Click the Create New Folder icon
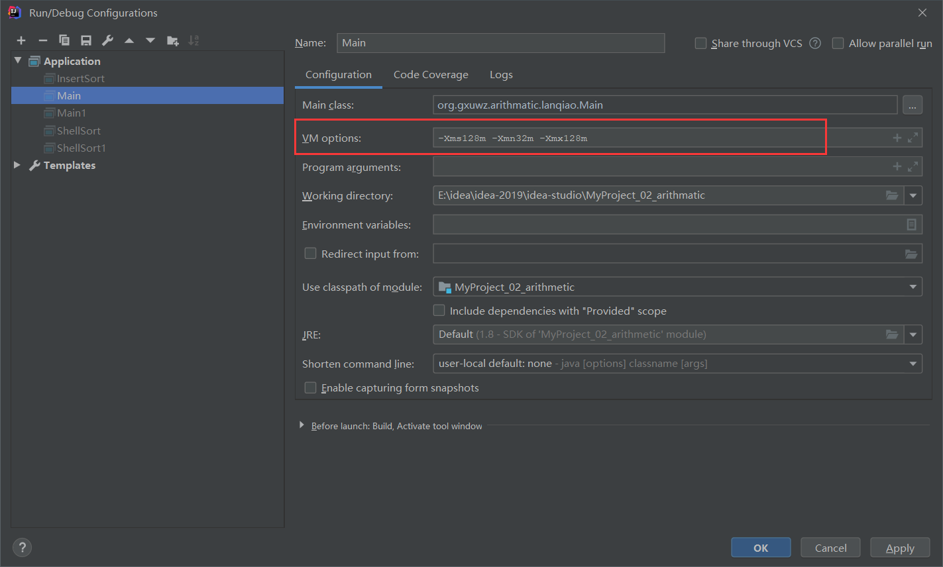Viewport: 943px width, 567px height. click(172, 41)
